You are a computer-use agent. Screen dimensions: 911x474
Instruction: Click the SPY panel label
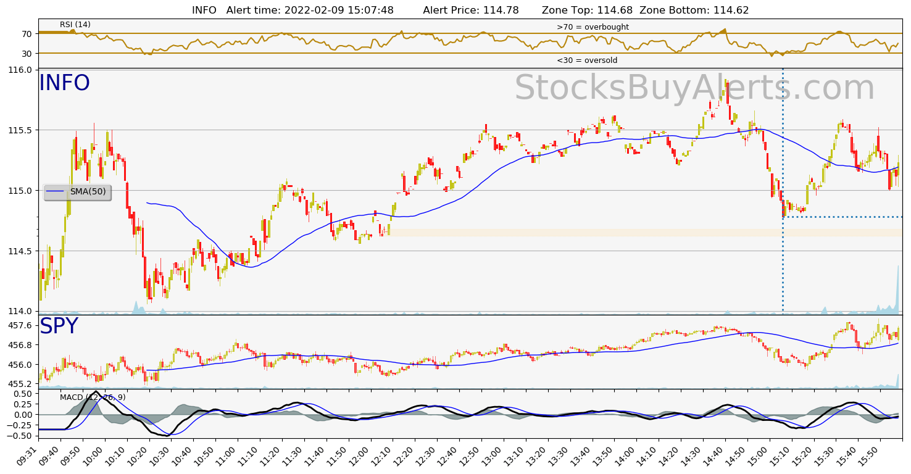tap(59, 326)
